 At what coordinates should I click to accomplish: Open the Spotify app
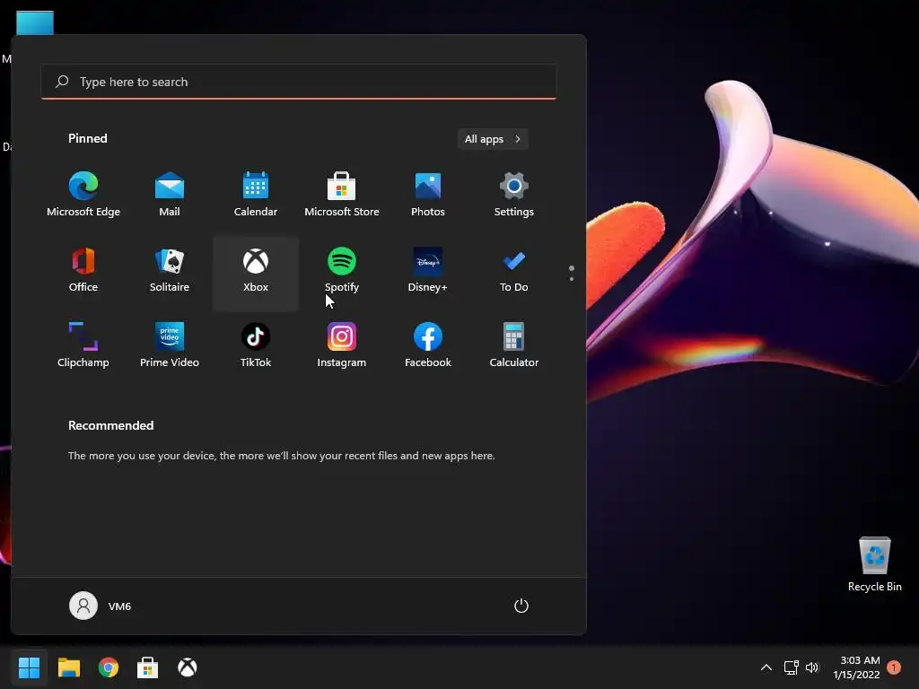(x=342, y=270)
